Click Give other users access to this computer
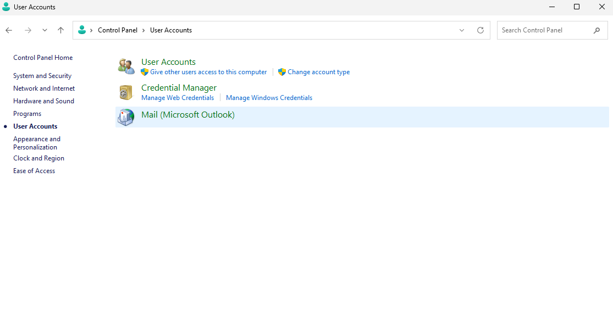The image size is (613, 322). coord(208,72)
